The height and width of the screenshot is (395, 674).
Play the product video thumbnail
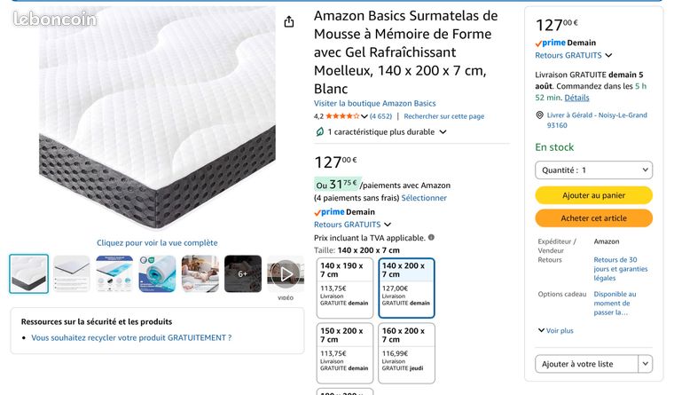click(x=286, y=274)
